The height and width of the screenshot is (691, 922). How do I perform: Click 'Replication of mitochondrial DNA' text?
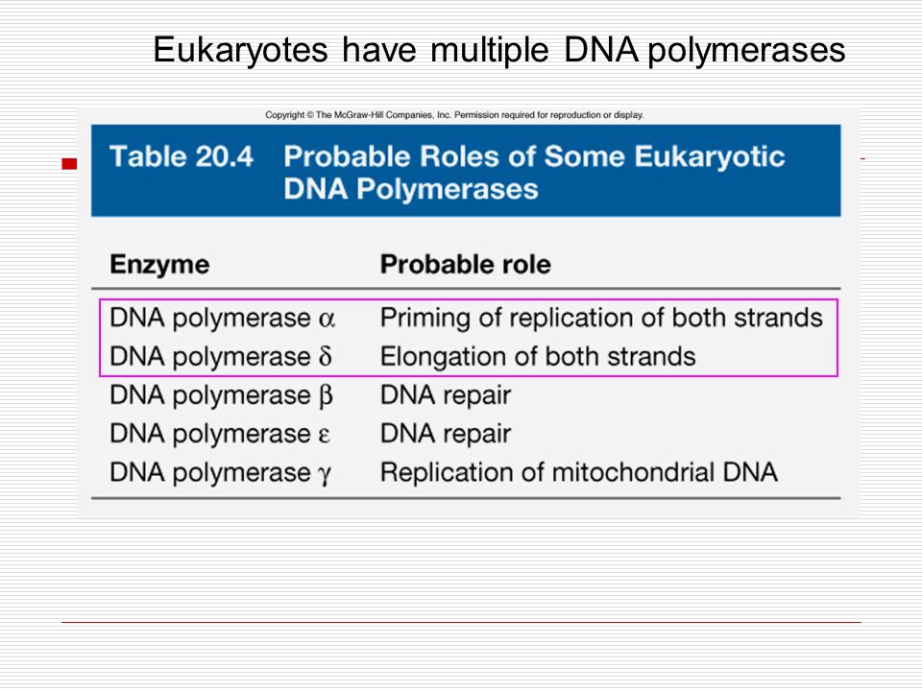tap(578, 472)
